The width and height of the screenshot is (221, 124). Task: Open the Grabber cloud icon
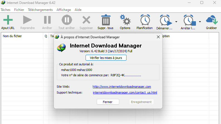(x=212, y=20)
